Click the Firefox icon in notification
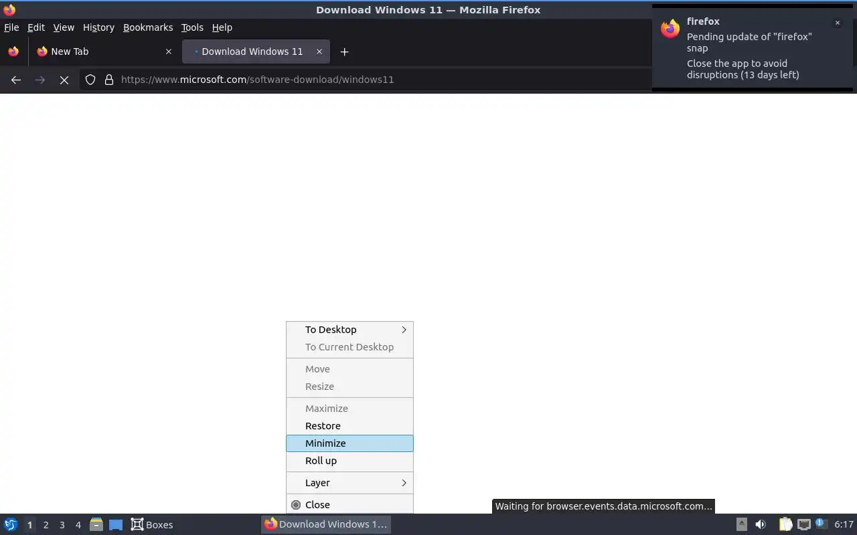The height and width of the screenshot is (535, 857). pyautogui.click(x=670, y=29)
